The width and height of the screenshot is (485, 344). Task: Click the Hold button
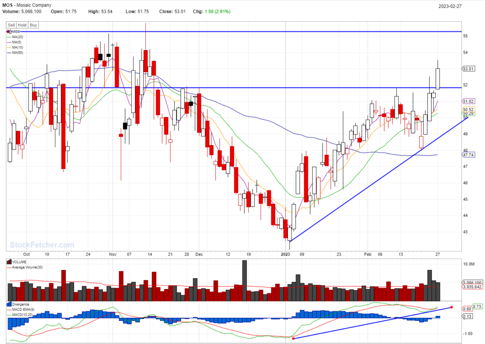[x=22, y=25]
